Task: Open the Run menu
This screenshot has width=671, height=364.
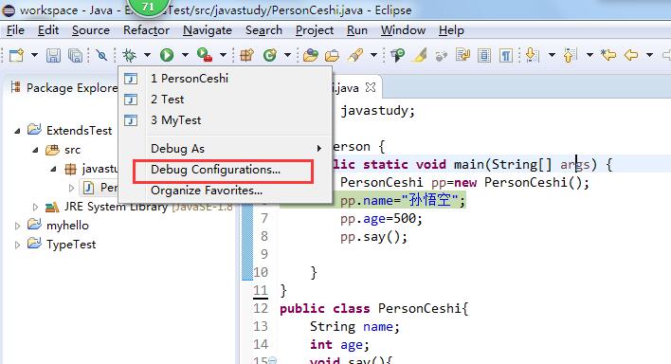Action: point(357,30)
